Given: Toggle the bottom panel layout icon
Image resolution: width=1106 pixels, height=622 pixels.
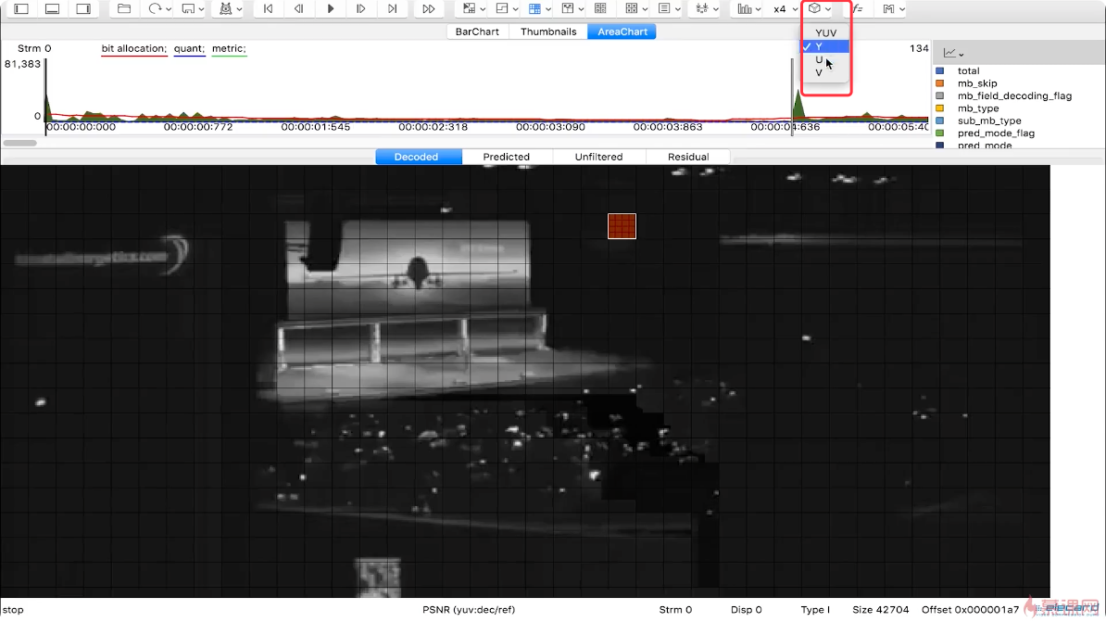Looking at the screenshot, I should 52,9.
